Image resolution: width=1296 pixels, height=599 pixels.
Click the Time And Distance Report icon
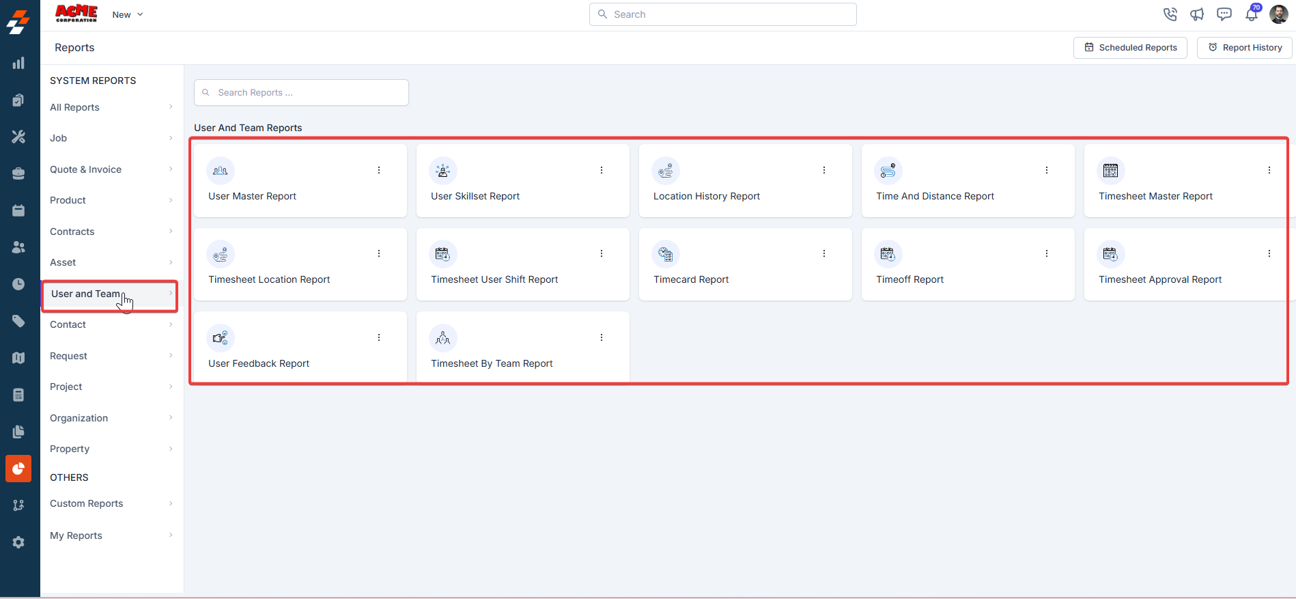click(x=888, y=171)
